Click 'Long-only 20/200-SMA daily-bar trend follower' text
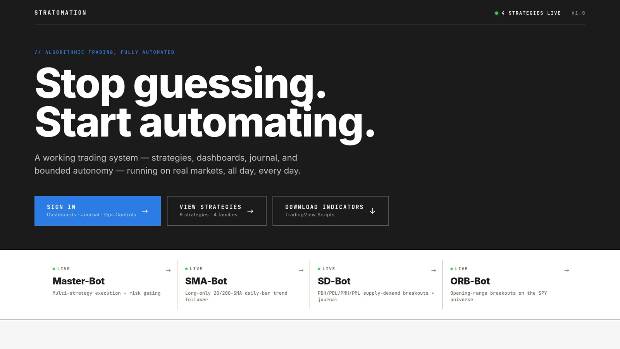The height and width of the screenshot is (349, 620). [236, 296]
